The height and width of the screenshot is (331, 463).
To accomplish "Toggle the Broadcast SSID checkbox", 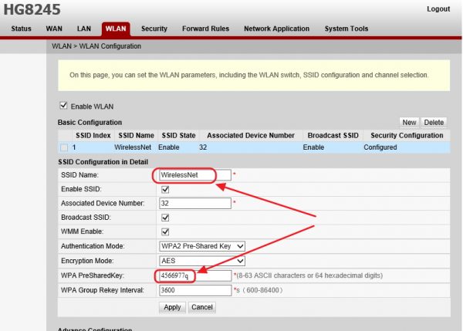I will pos(164,218).
